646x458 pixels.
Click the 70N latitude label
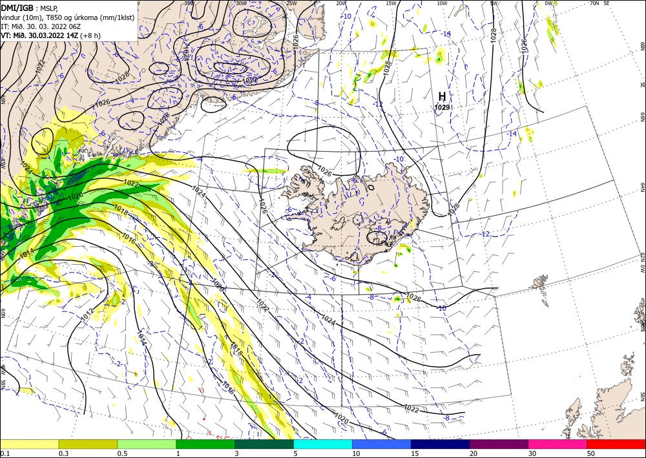pos(594,3)
